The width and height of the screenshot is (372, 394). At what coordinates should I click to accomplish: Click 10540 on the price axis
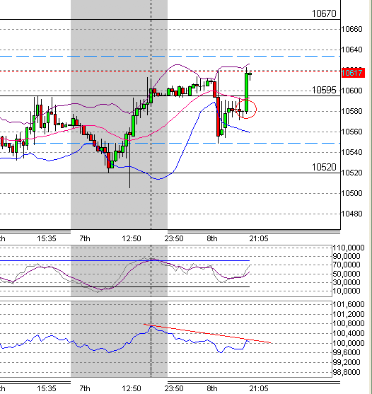tap(351, 152)
